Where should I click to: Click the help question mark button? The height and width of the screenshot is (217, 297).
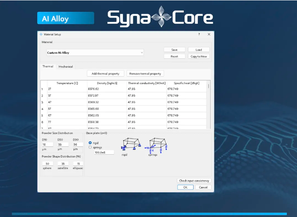tap(199, 35)
